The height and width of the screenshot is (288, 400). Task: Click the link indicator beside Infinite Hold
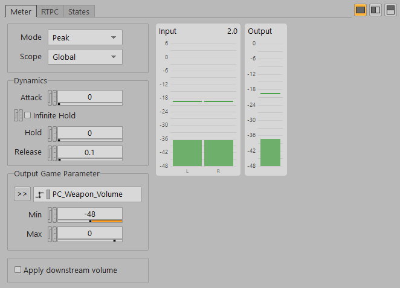(18, 115)
